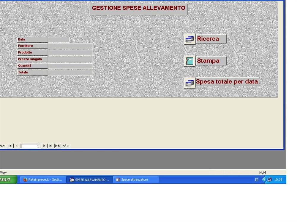Create a new record with the asterisk button

[57, 146]
